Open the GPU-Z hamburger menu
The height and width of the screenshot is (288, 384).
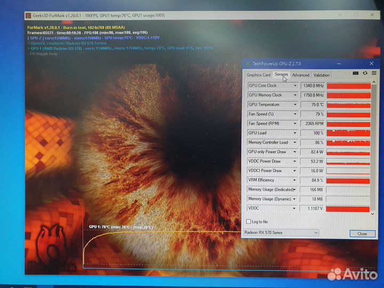(x=374, y=73)
